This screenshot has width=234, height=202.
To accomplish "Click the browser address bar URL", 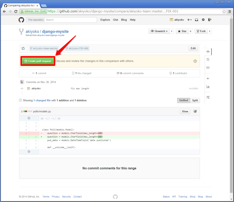I will [113, 11].
